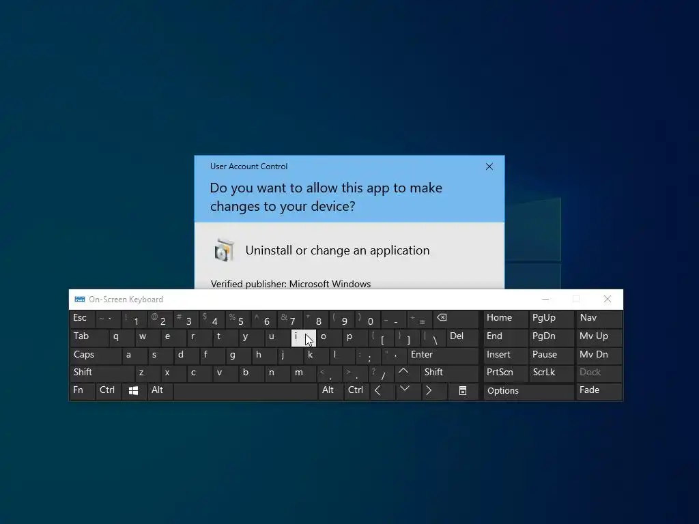Viewport: 699px width, 524px height.
Task: Toggle the left Ctrl key
Action: pyautogui.click(x=109, y=391)
